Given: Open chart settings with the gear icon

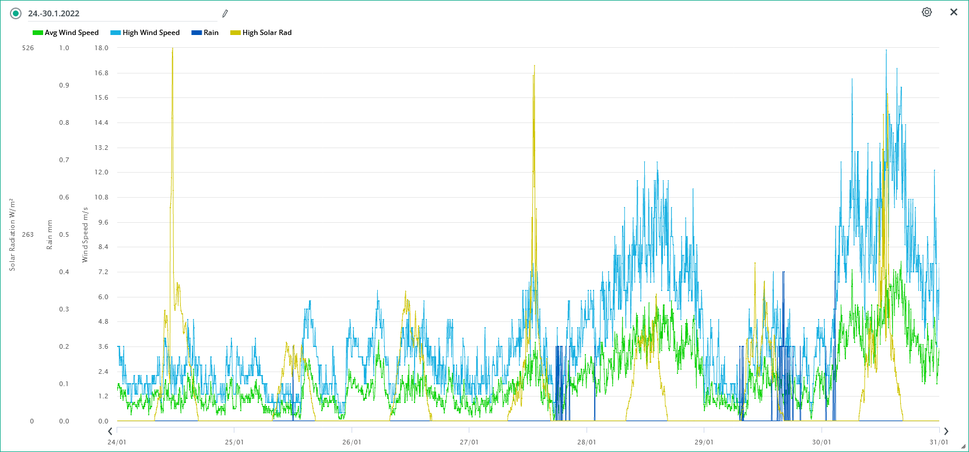Looking at the screenshot, I should pos(926,12).
